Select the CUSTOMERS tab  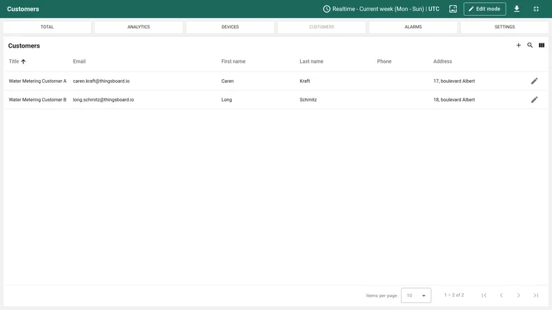click(x=322, y=27)
